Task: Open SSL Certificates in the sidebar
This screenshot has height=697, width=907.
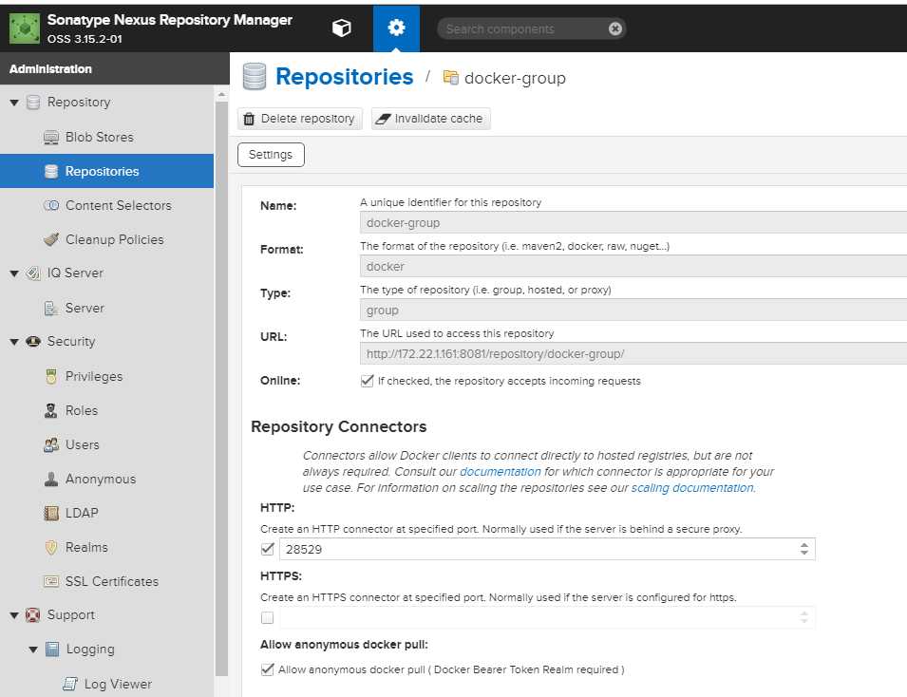Action: [112, 581]
